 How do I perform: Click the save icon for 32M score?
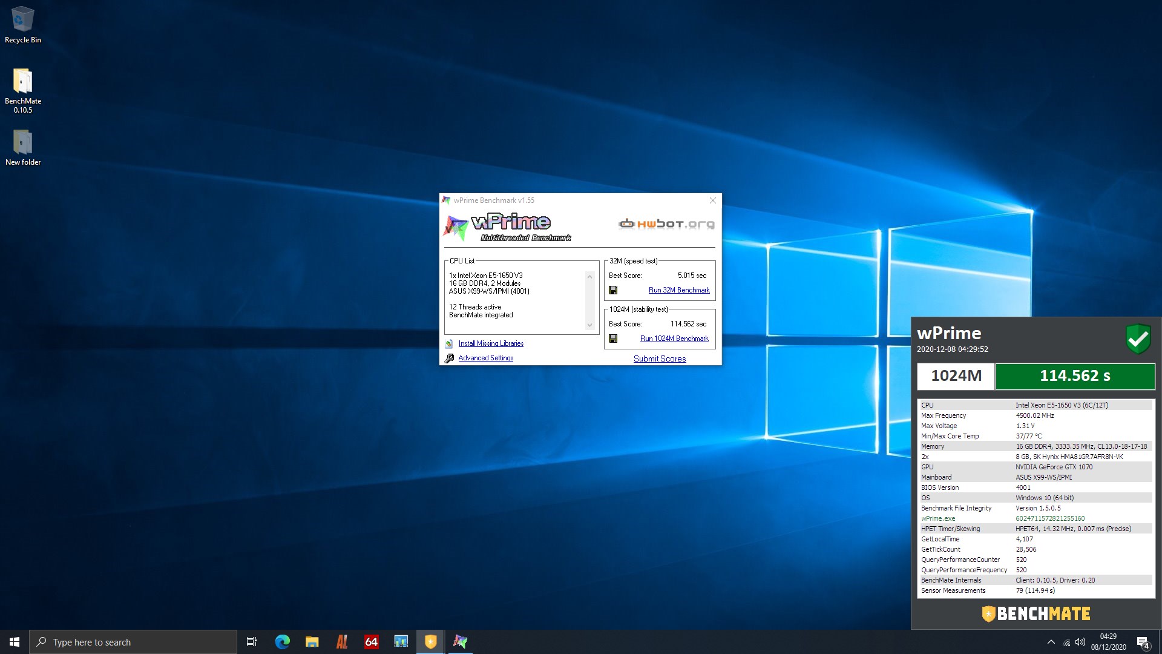tap(613, 290)
